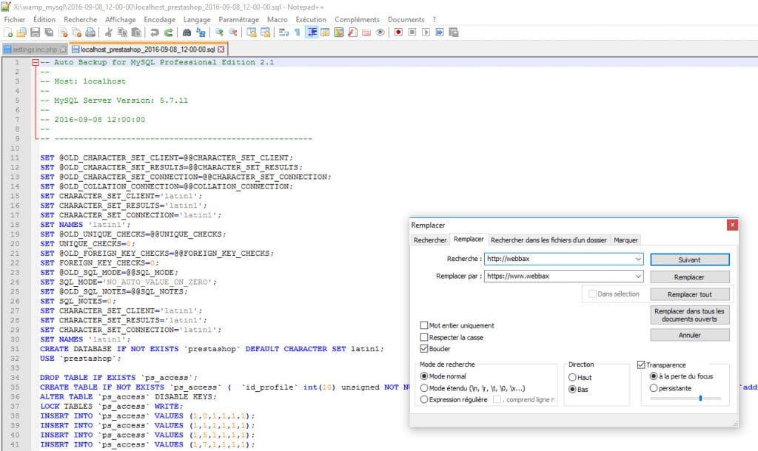This screenshot has width=758, height=451.
Task: Click the Paste toolbar icon
Action: click(x=136, y=33)
